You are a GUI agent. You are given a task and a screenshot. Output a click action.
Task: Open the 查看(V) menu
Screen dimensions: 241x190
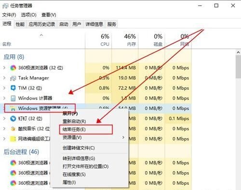tap(49, 15)
